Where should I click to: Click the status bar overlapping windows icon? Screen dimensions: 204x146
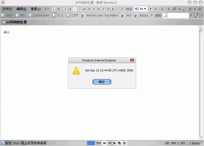(119, 143)
